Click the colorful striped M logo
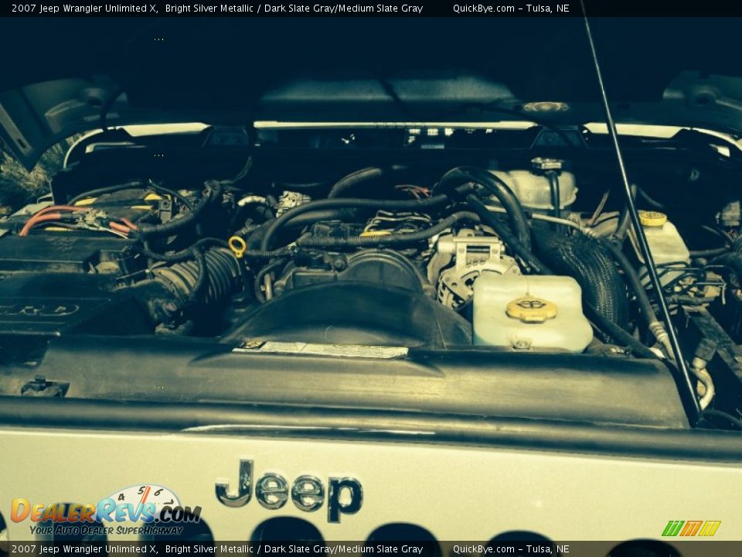This screenshot has height=557, width=742. 690,528
